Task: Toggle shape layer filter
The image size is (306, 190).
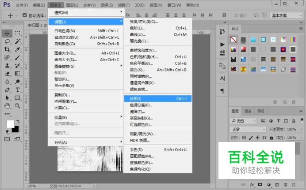Action: pos(286,121)
